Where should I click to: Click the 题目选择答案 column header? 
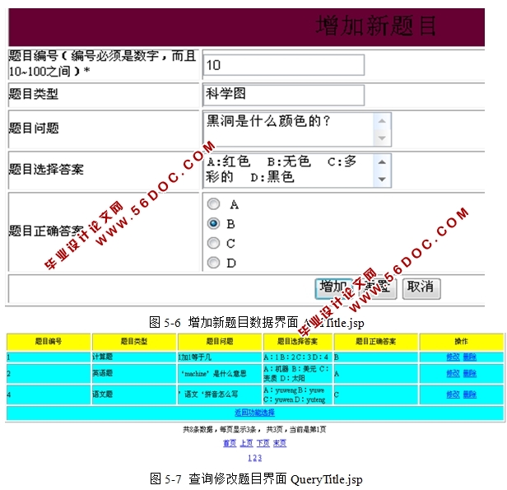(x=298, y=342)
